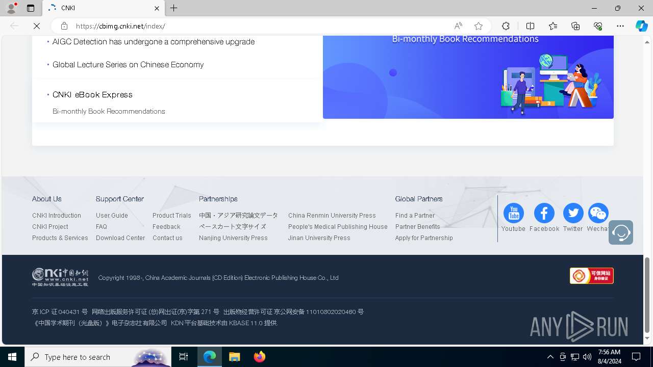Image resolution: width=653 pixels, height=367 pixels.
Task: Open a new browser tab
Action: tap(174, 8)
